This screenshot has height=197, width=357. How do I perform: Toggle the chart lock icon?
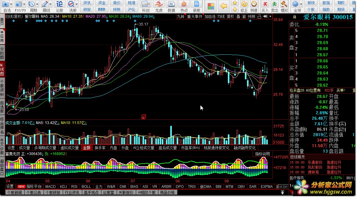point(259,16)
